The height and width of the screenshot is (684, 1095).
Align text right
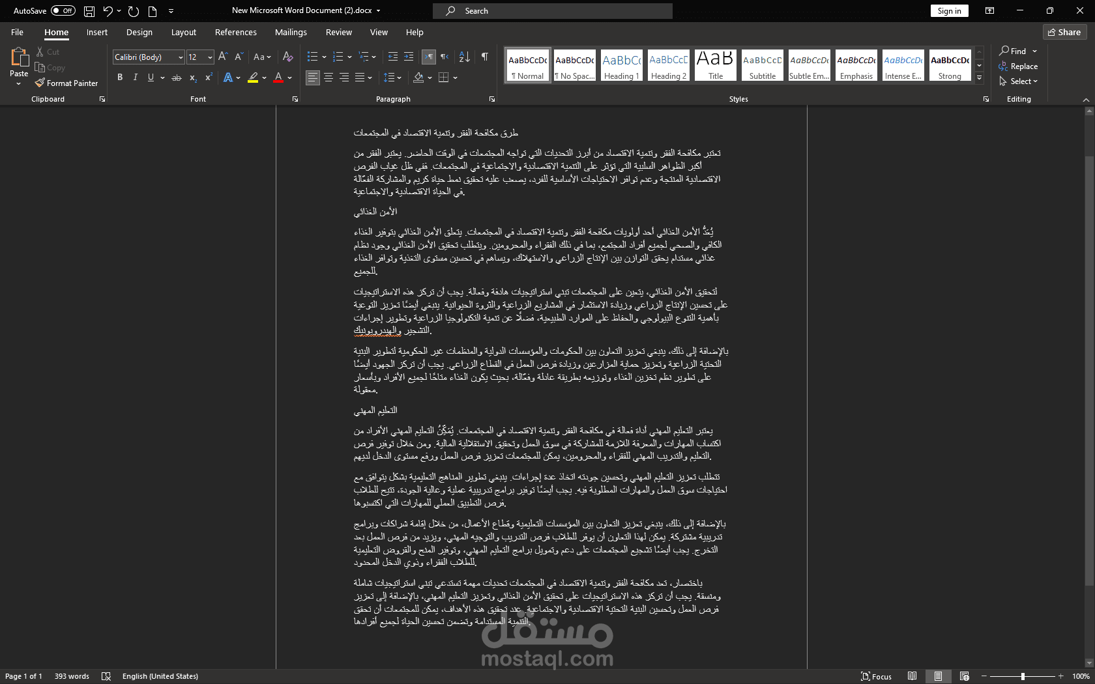click(344, 78)
